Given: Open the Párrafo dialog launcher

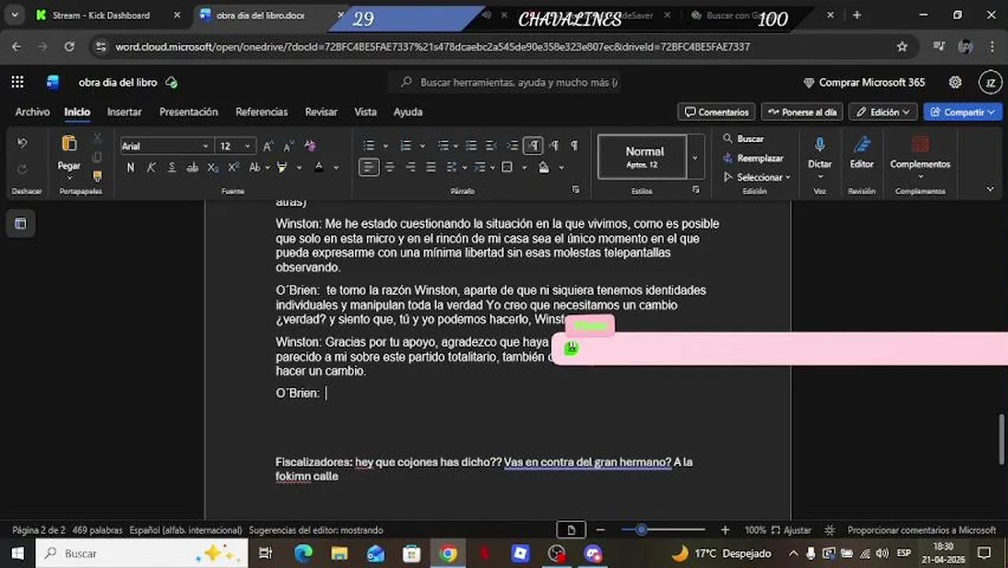Looking at the screenshot, I should click(x=575, y=190).
